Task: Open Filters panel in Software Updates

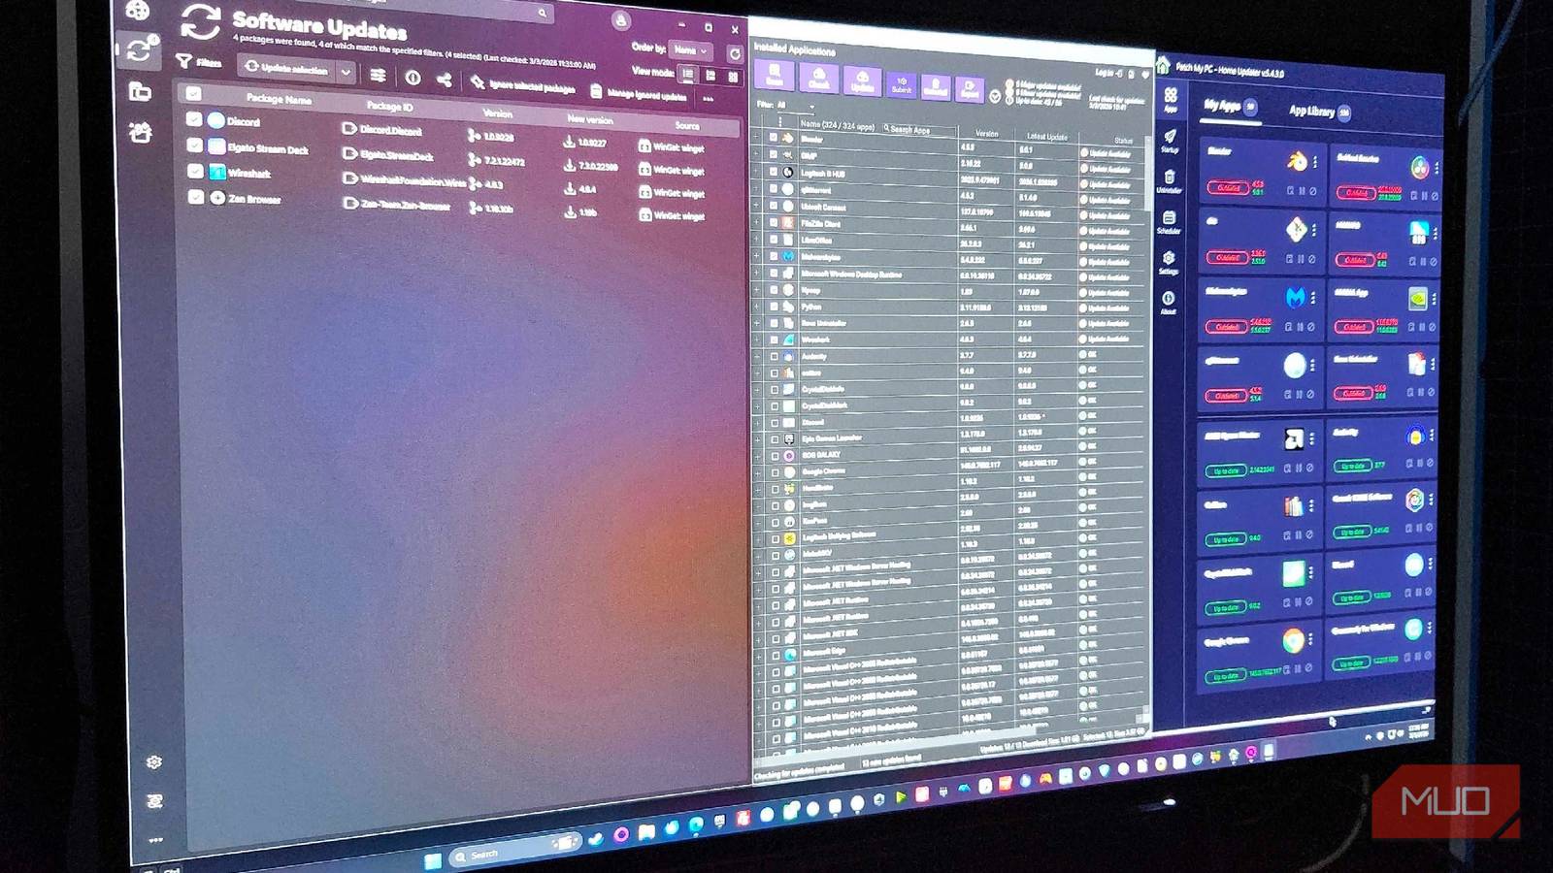Action: [x=199, y=62]
